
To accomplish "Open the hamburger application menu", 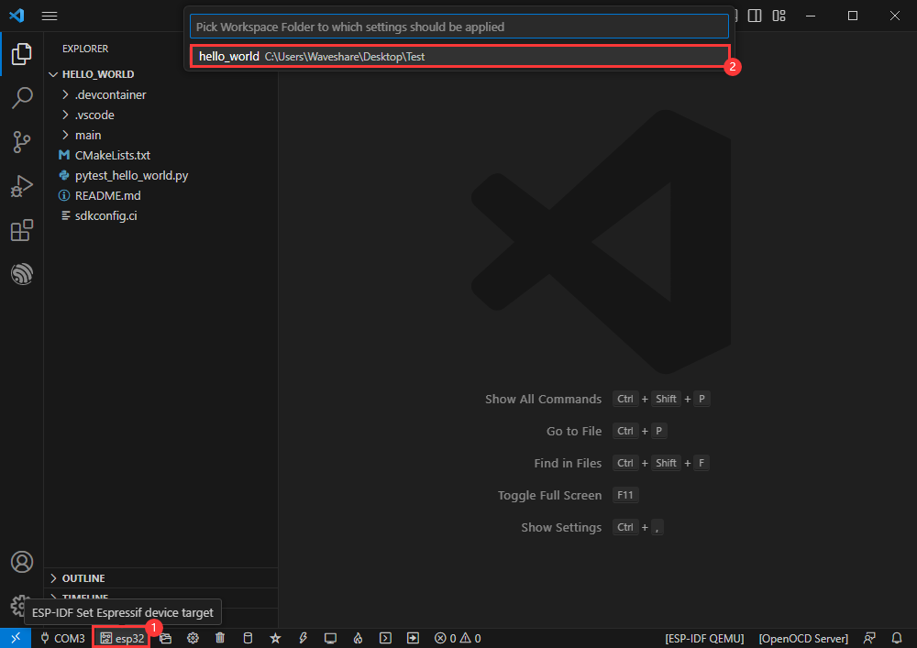I will pyautogui.click(x=50, y=16).
